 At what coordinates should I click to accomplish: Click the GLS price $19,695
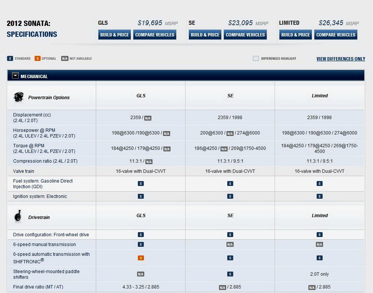(150, 23)
